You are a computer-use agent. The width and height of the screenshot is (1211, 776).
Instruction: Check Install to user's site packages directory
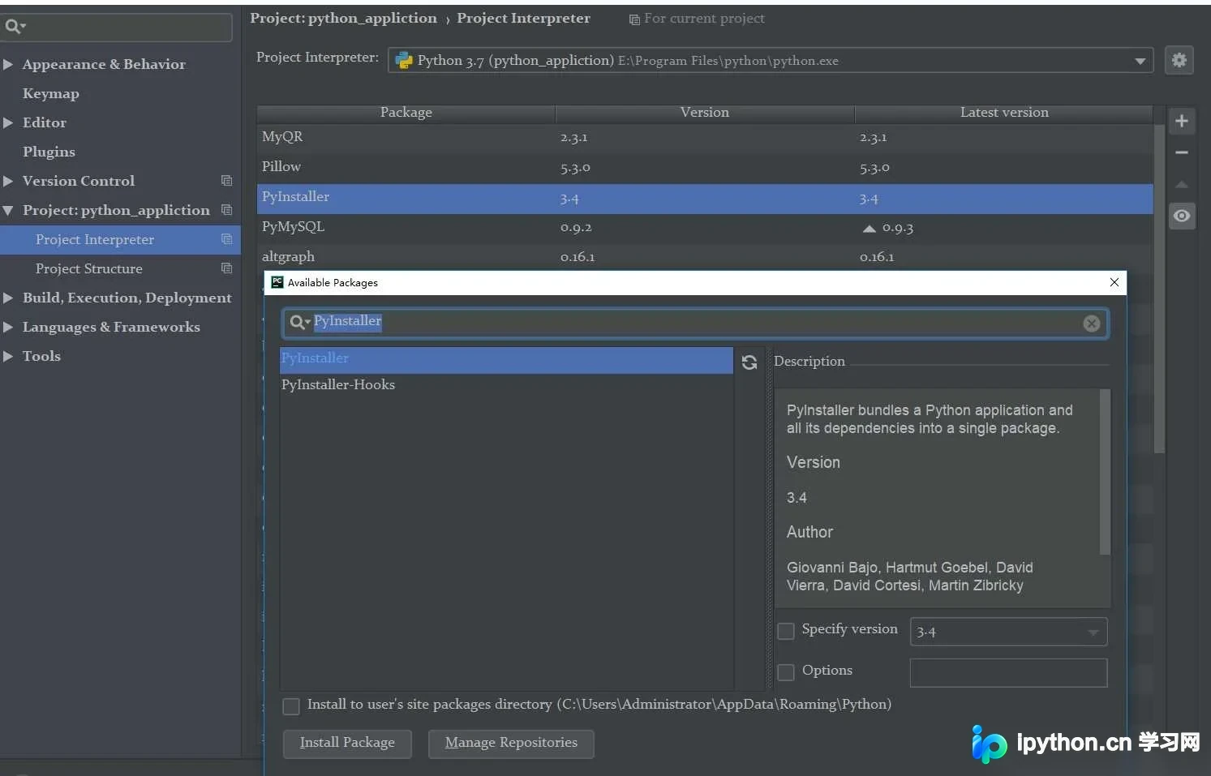(291, 706)
